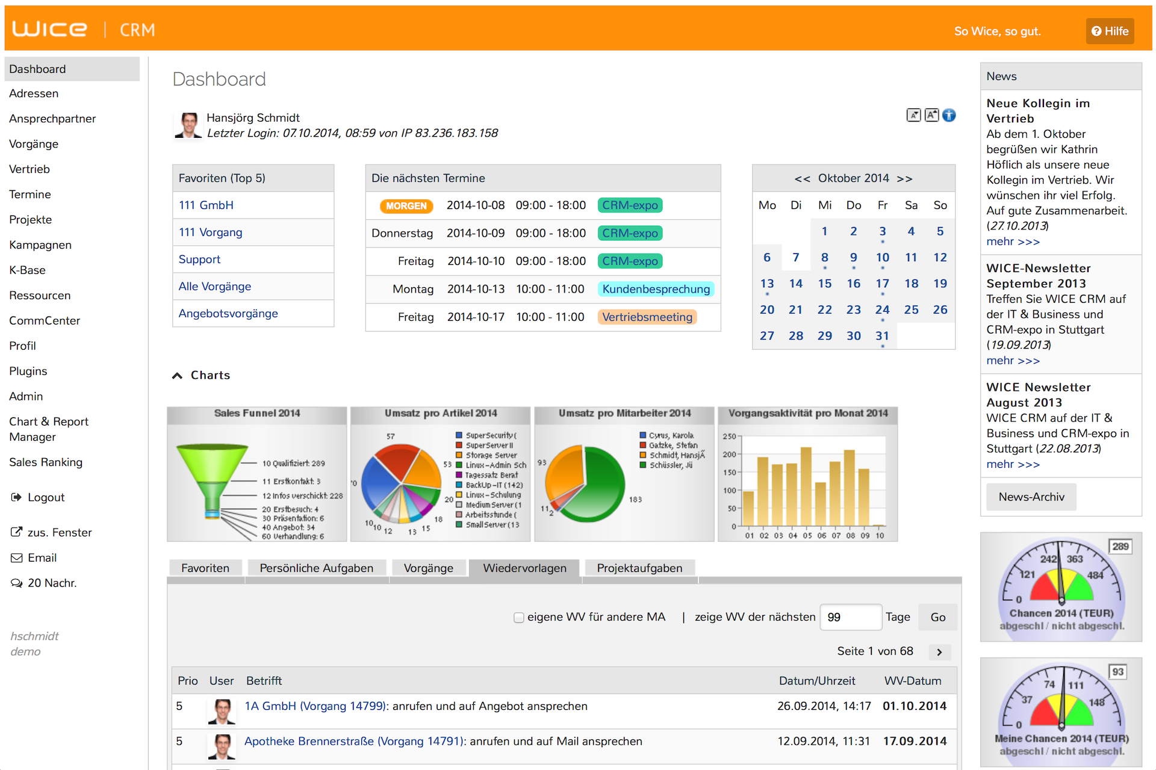
Task: Collapse the Charts section chevron
Action: point(177,376)
